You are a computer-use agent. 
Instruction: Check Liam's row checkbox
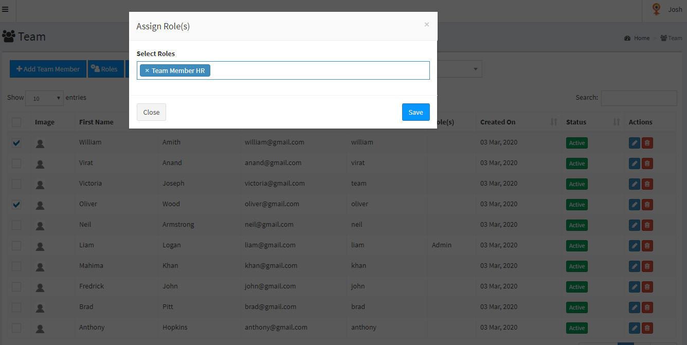[16, 245]
